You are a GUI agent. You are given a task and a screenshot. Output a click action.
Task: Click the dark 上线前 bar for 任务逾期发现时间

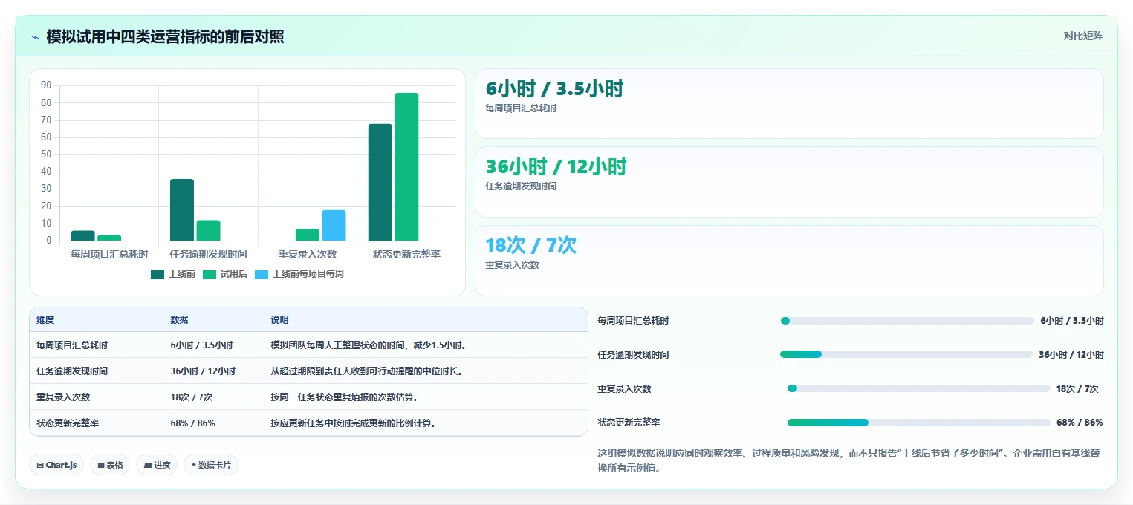pos(182,209)
